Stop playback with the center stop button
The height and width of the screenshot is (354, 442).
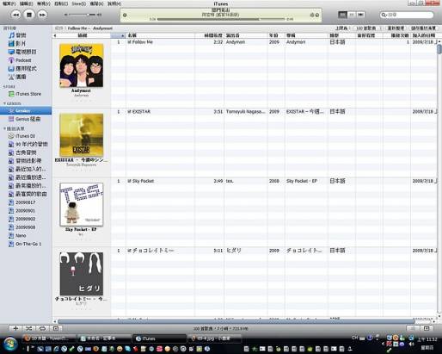click(x=29, y=15)
